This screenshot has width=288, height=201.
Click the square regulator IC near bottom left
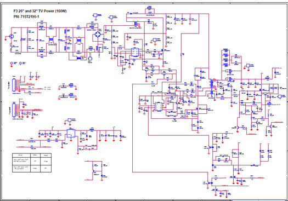click(71, 133)
